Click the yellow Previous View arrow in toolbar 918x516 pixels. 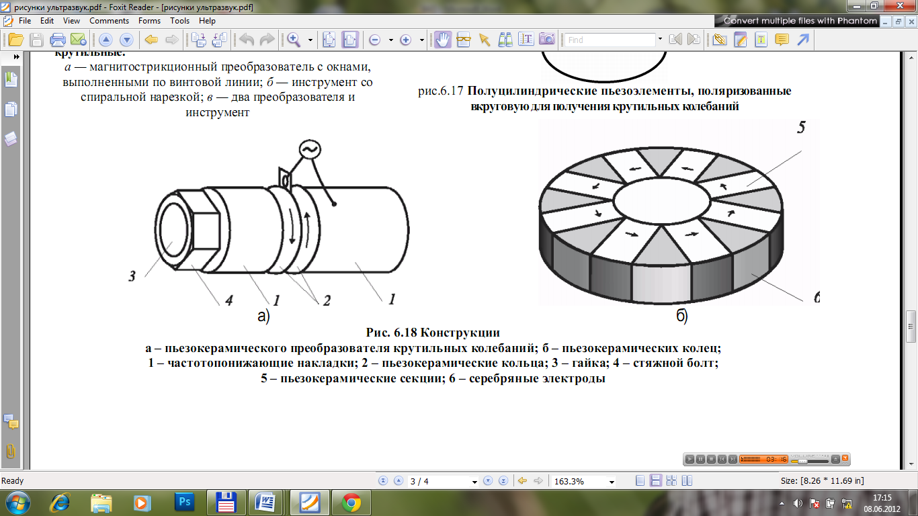[151, 40]
